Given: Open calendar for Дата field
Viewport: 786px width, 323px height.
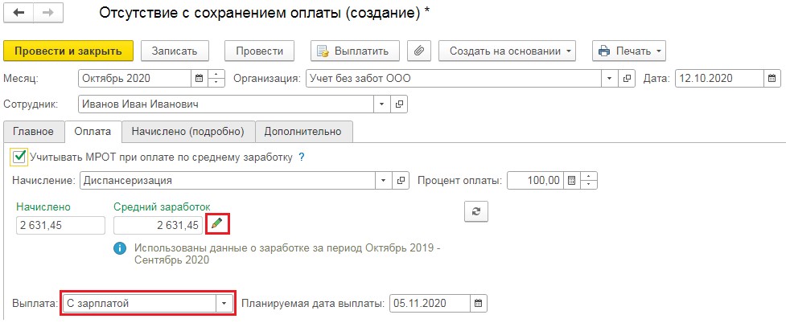Looking at the screenshot, I should [x=771, y=79].
